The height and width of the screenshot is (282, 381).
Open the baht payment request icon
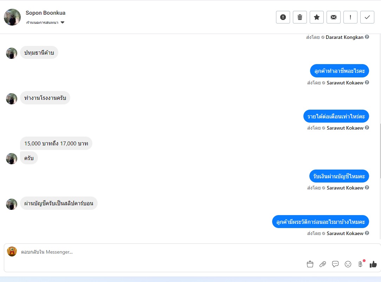point(361,264)
